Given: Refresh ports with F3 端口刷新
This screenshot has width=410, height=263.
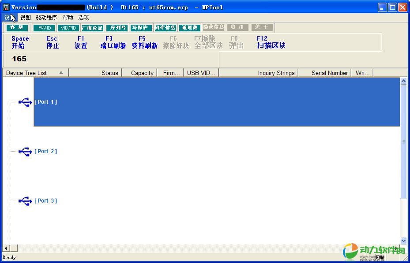Looking at the screenshot, I should (113, 42).
